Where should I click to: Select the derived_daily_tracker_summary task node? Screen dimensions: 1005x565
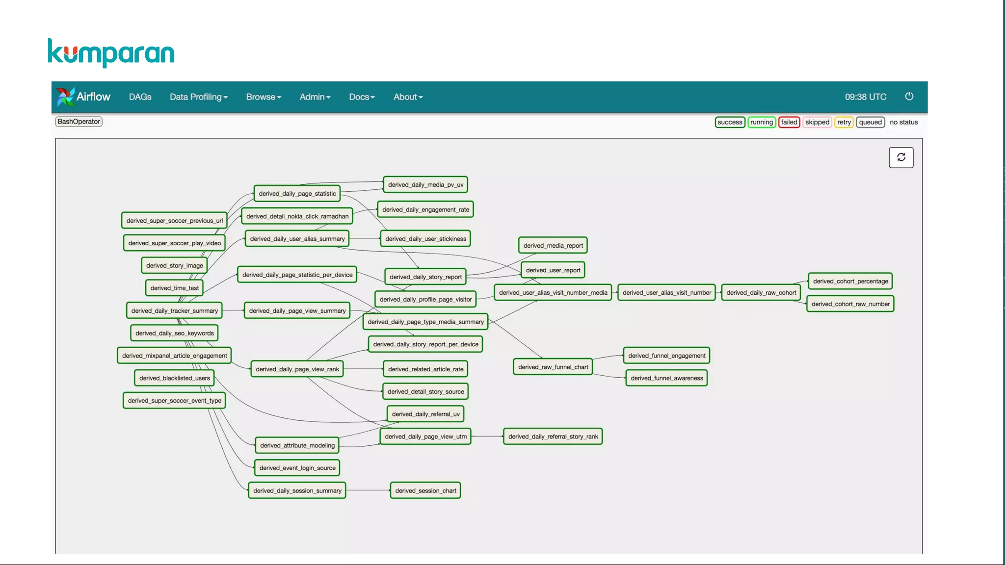[174, 310]
